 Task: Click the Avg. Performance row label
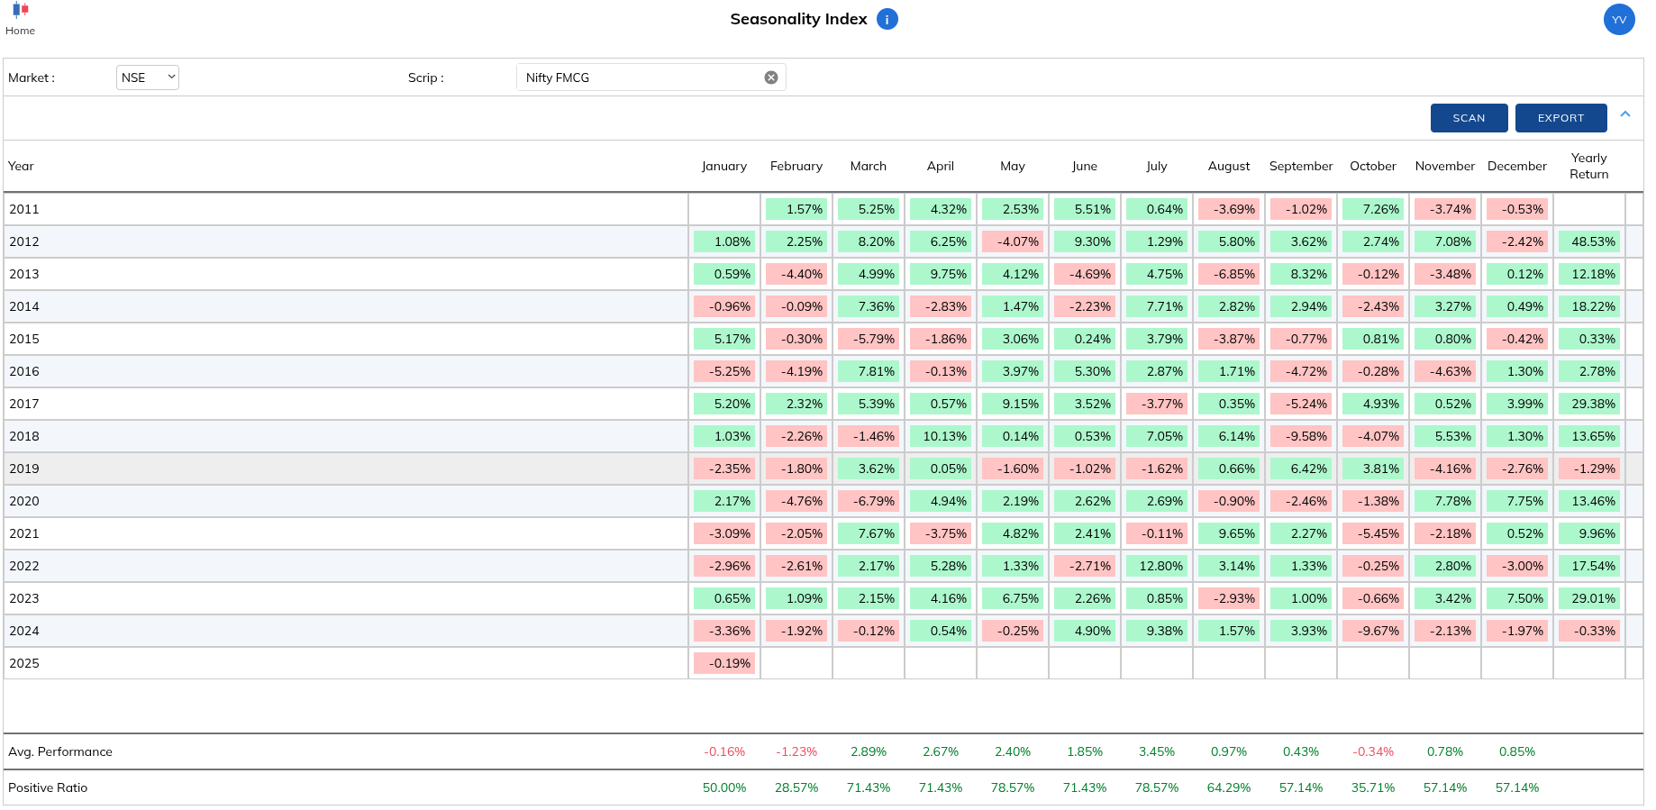tap(60, 751)
